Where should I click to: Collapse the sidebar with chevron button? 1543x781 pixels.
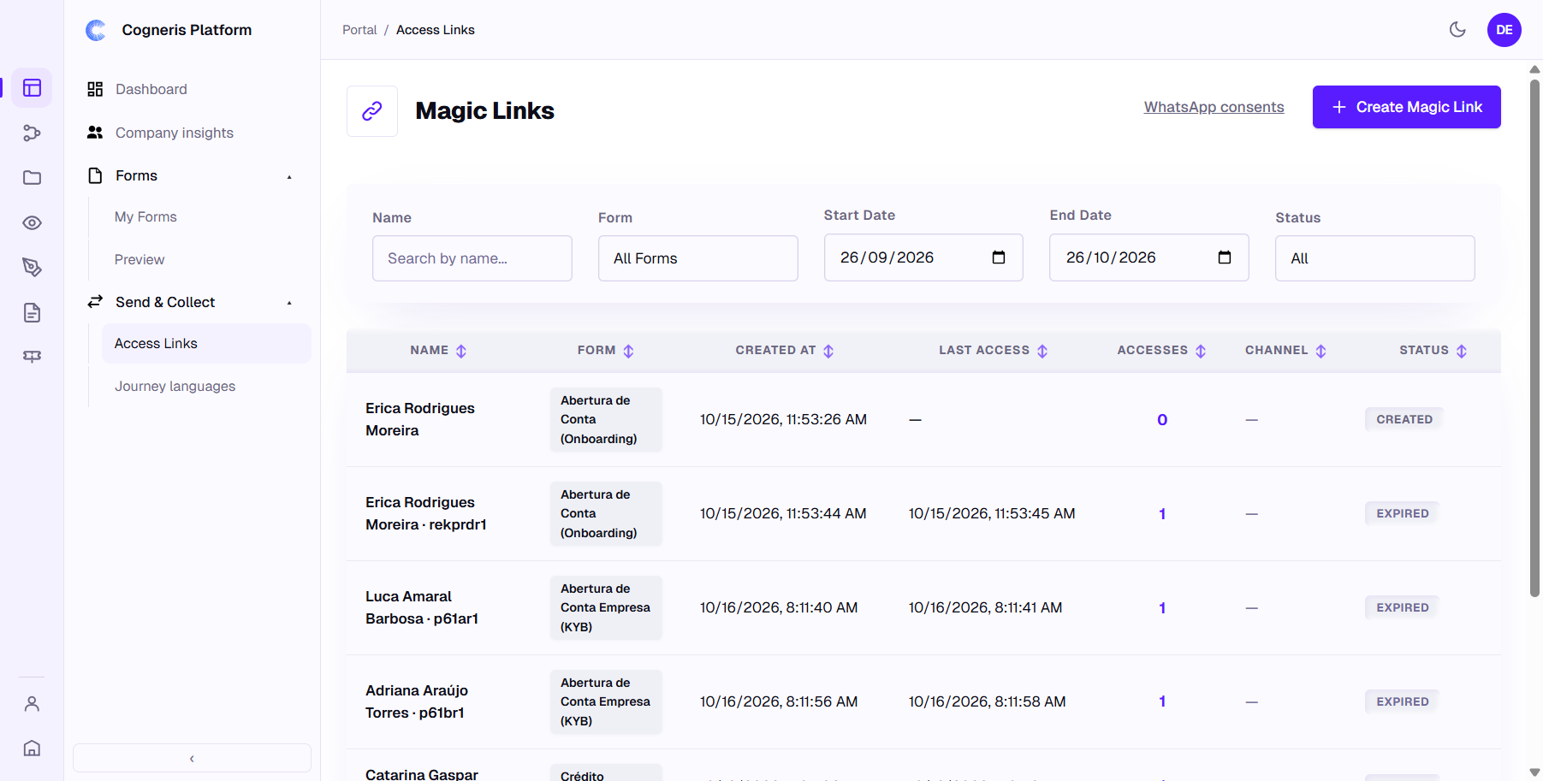point(192,758)
